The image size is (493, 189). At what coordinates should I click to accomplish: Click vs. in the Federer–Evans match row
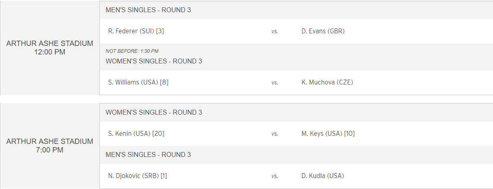tap(275, 31)
